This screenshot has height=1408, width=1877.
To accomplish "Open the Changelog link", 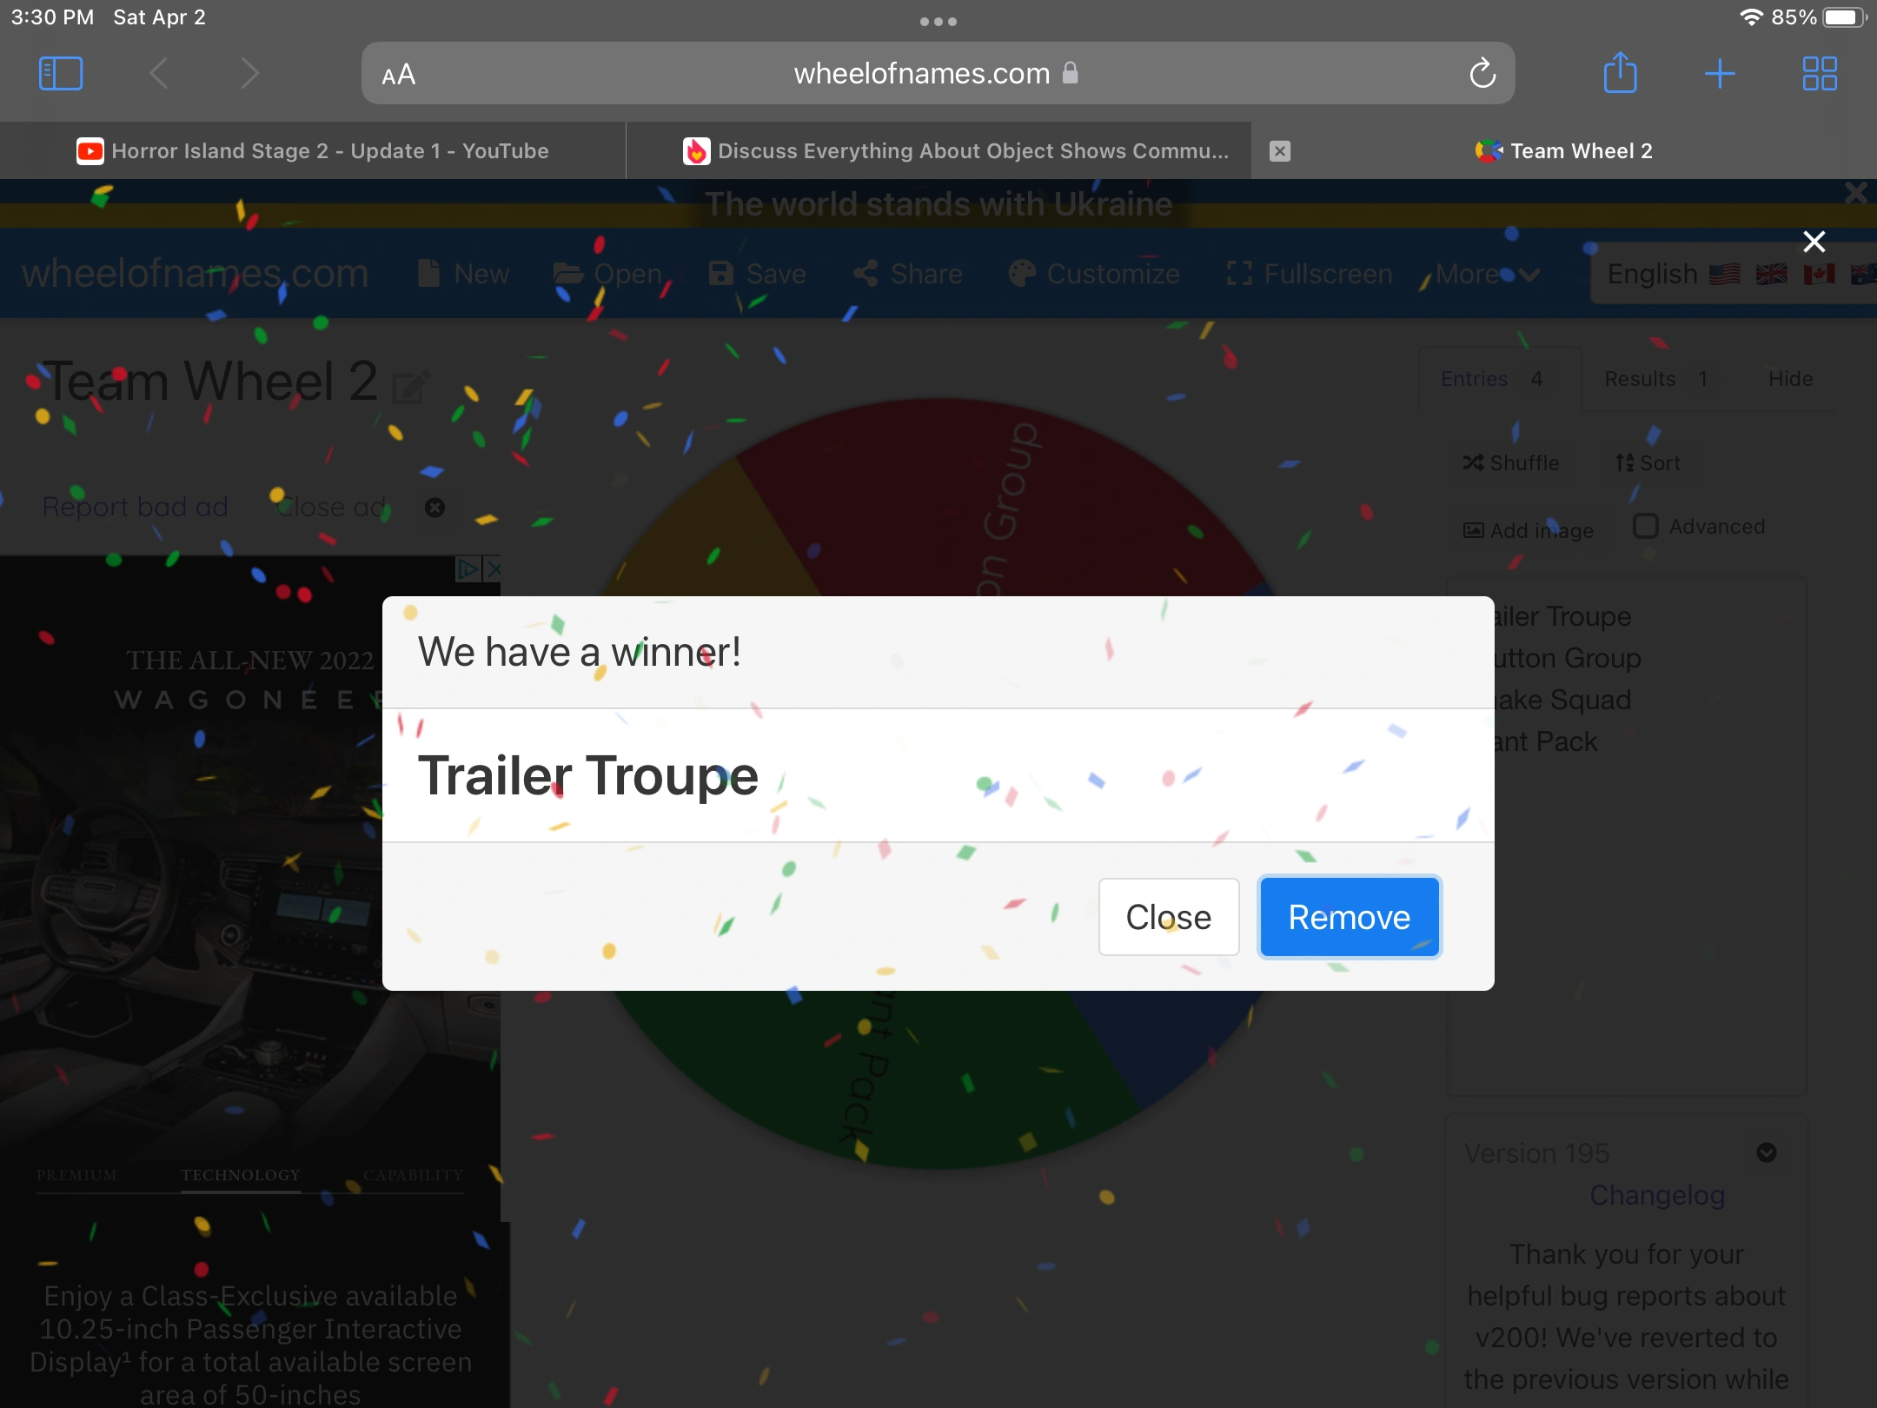I will click(1656, 1195).
